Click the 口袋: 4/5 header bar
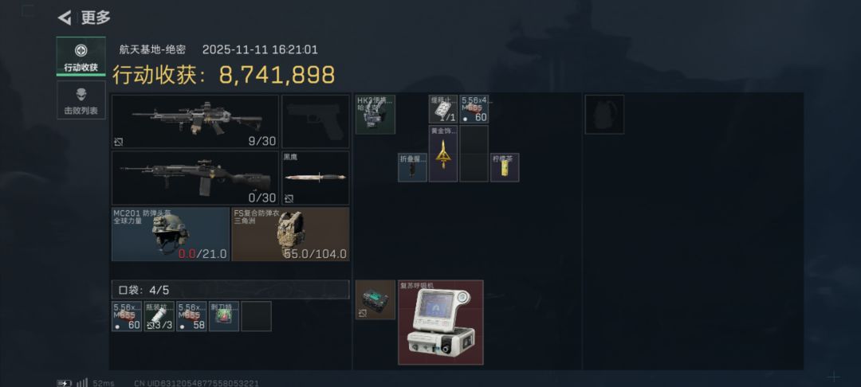 [230, 290]
